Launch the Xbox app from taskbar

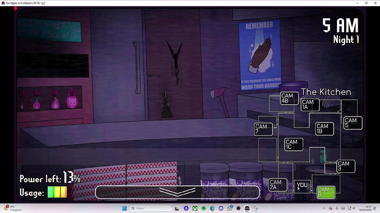(x=195, y=208)
